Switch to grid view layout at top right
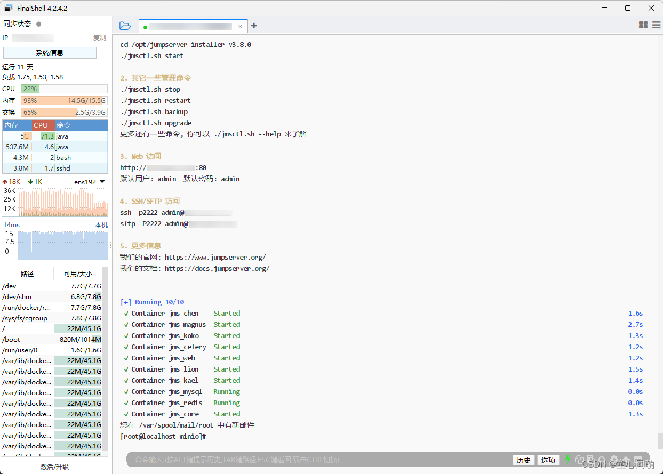663x474 pixels. [x=643, y=25]
